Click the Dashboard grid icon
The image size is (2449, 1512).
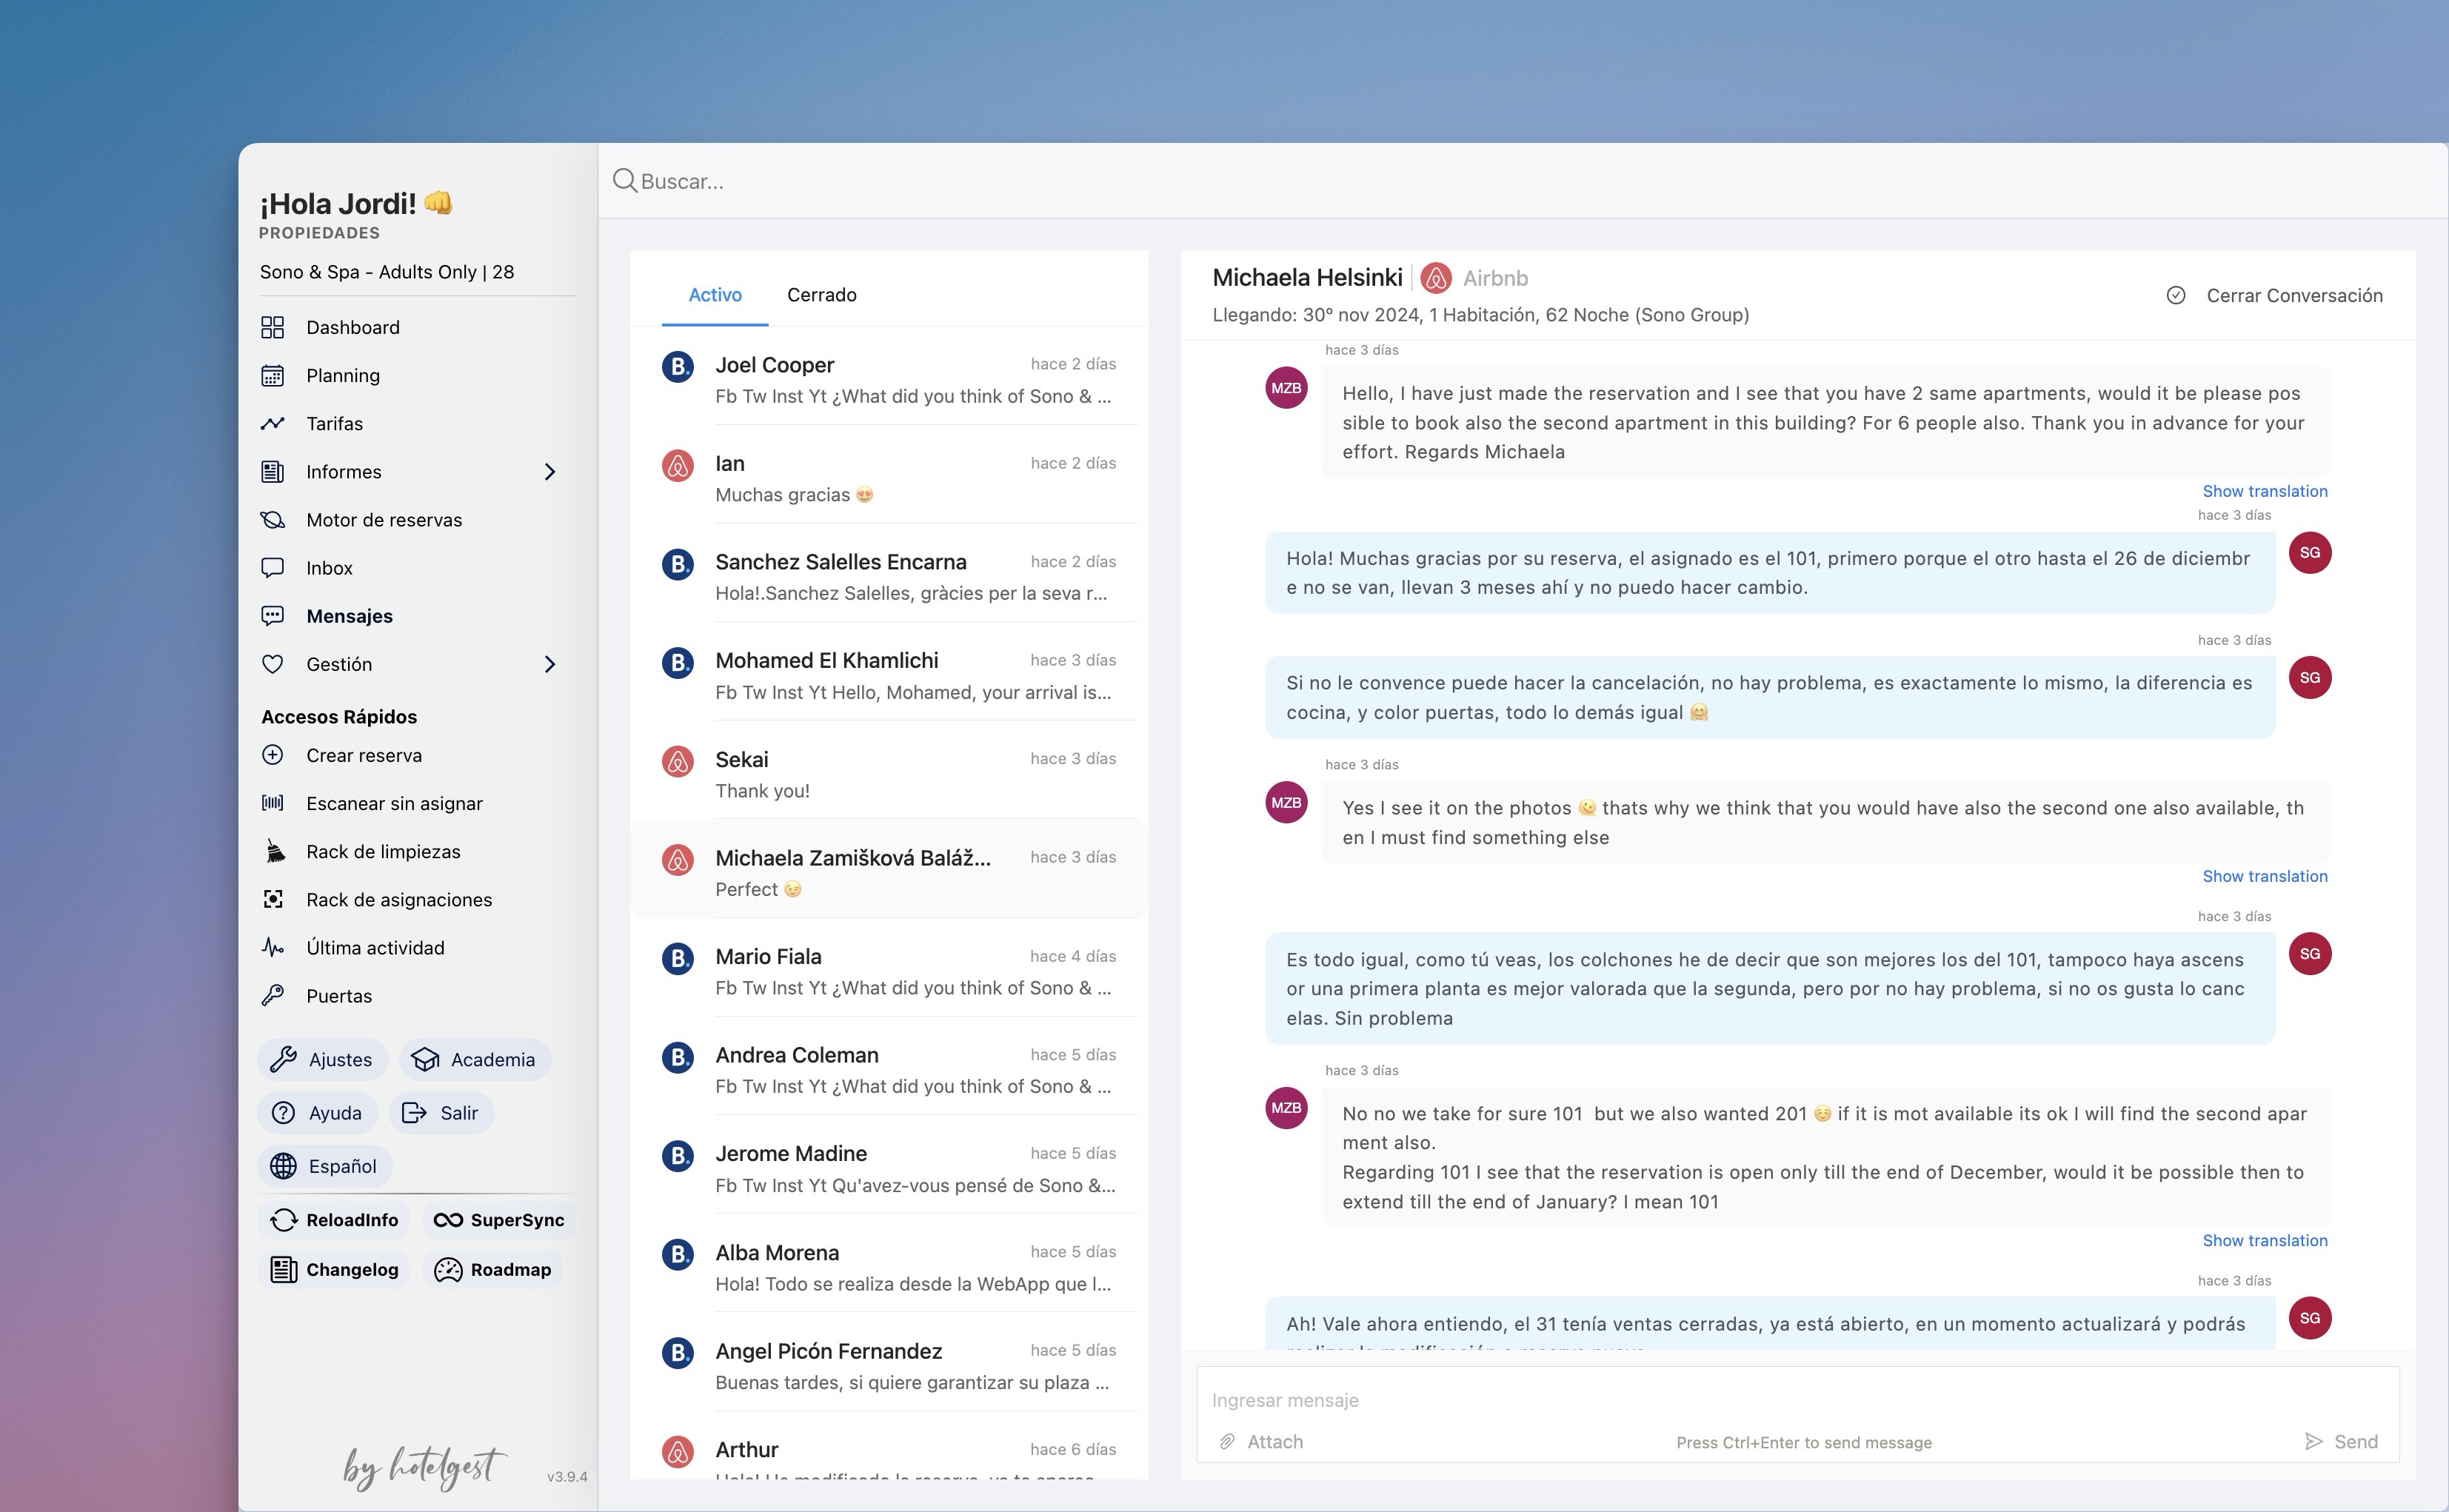tap(272, 327)
